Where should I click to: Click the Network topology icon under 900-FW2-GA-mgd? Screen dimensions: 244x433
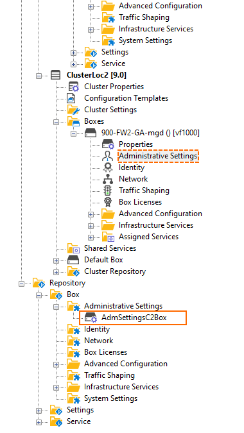(107, 179)
